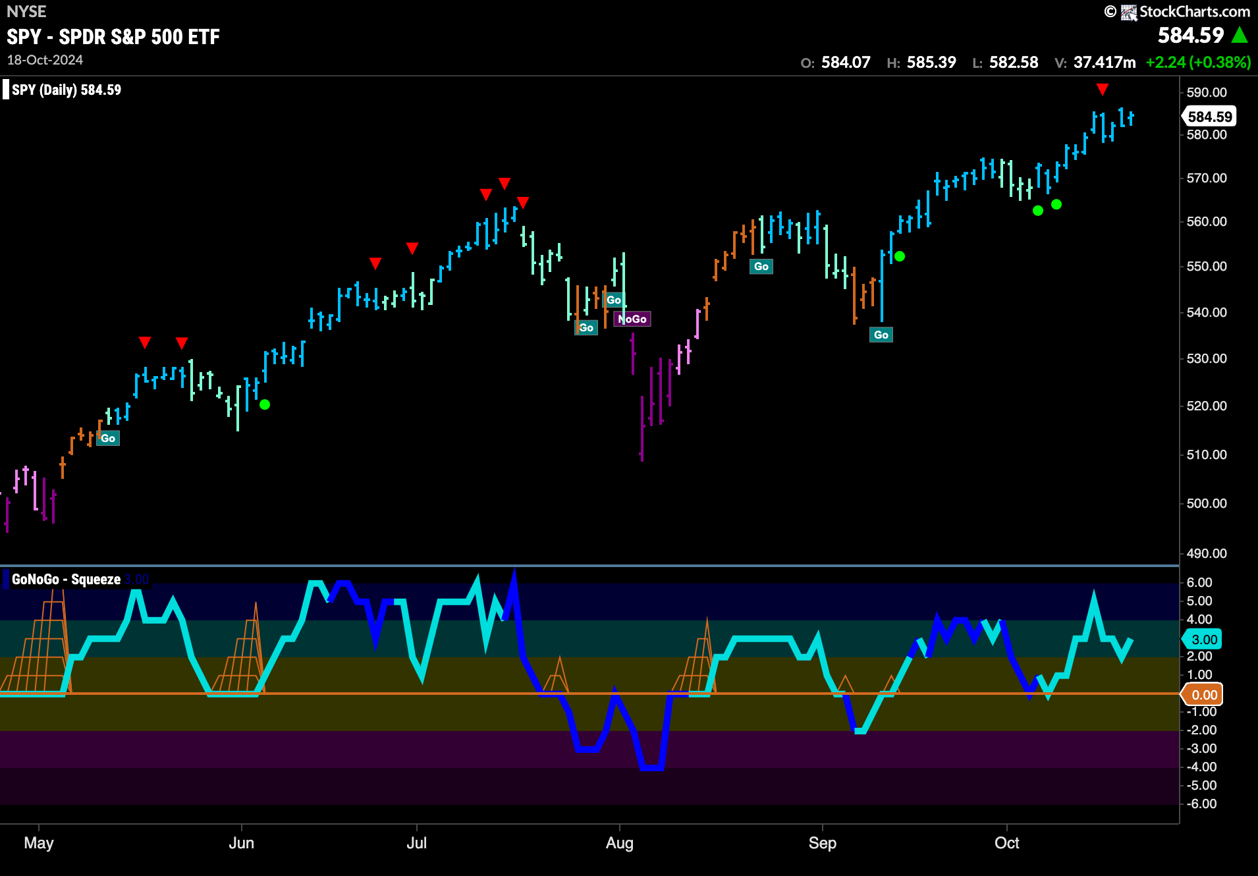Click the large 584.59 last price at the top

tap(1191, 35)
